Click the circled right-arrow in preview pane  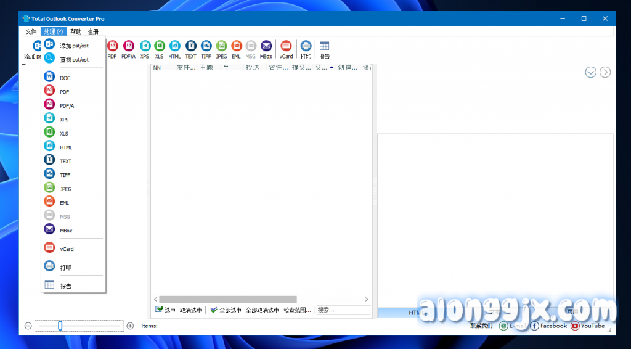pos(605,72)
